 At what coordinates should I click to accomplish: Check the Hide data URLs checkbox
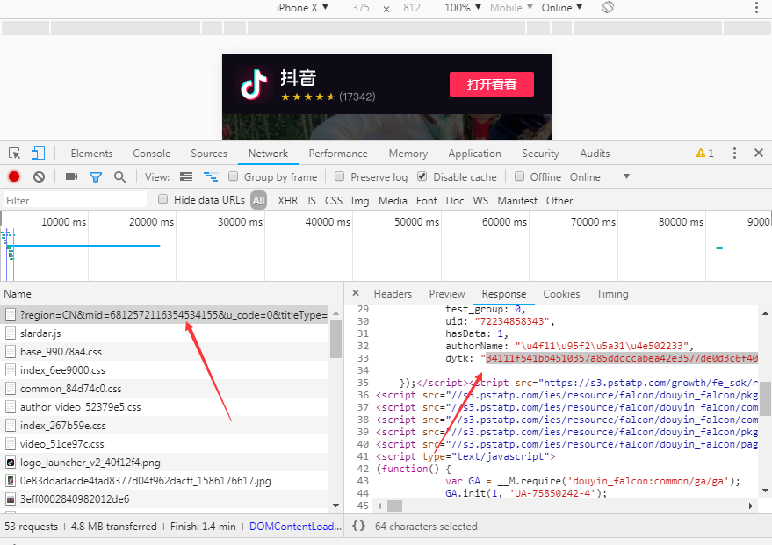(x=163, y=199)
